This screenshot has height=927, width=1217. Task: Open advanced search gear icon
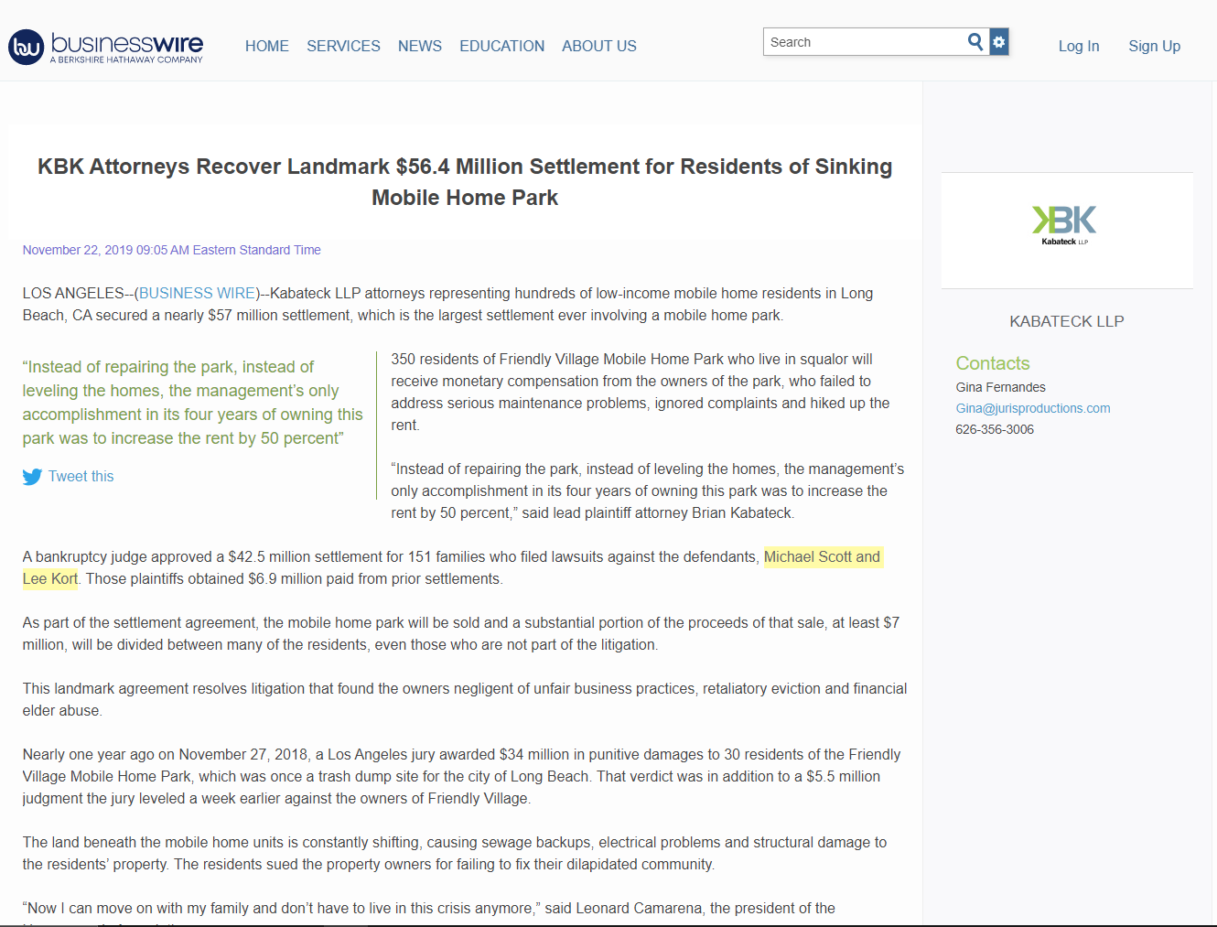(x=999, y=42)
